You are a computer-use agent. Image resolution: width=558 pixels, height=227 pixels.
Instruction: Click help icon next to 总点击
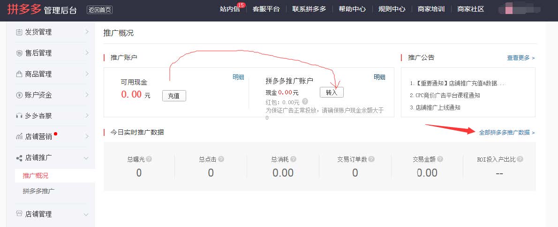coord(221,159)
